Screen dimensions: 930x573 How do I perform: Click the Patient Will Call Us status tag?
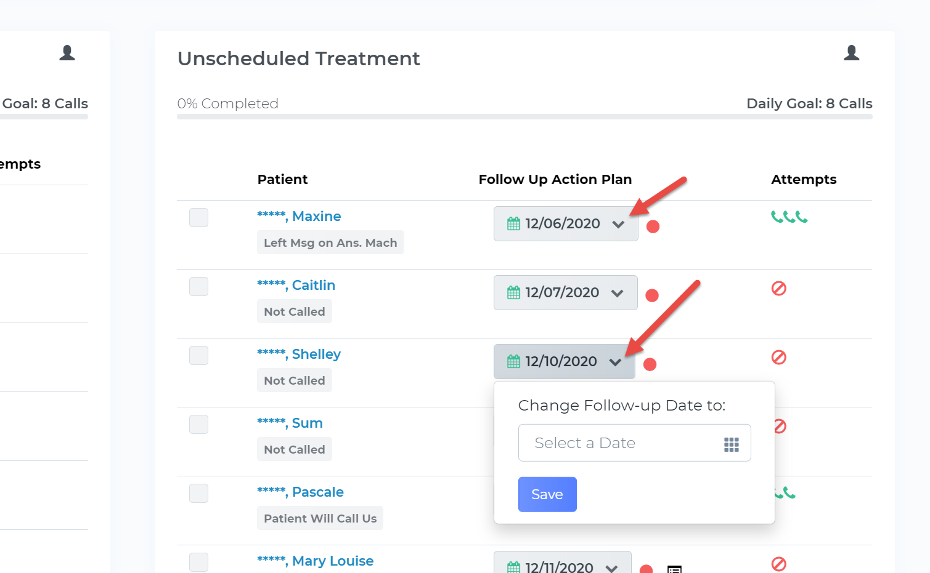pyautogui.click(x=320, y=518)
